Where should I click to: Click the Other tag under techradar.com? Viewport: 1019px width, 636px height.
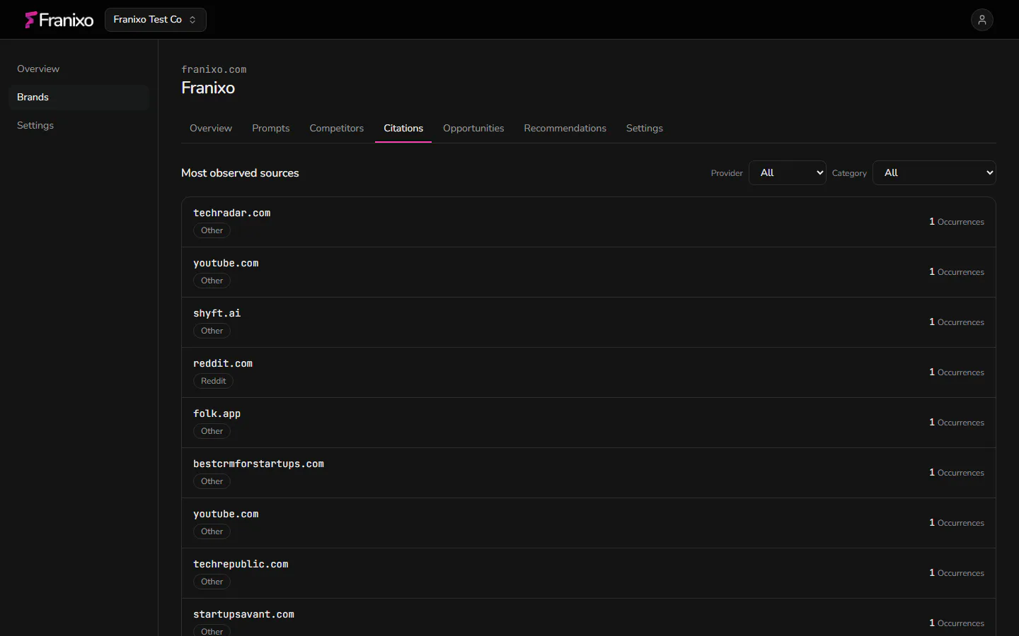(x=212, y=230)
